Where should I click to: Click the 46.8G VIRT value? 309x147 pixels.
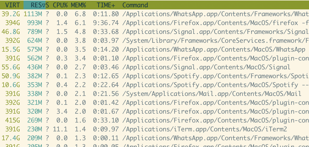coord(11,32)
